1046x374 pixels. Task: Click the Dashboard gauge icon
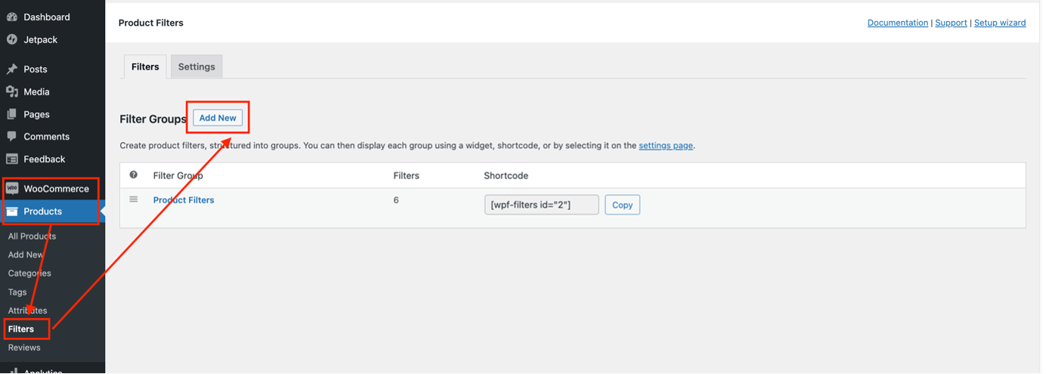(12, 17)
